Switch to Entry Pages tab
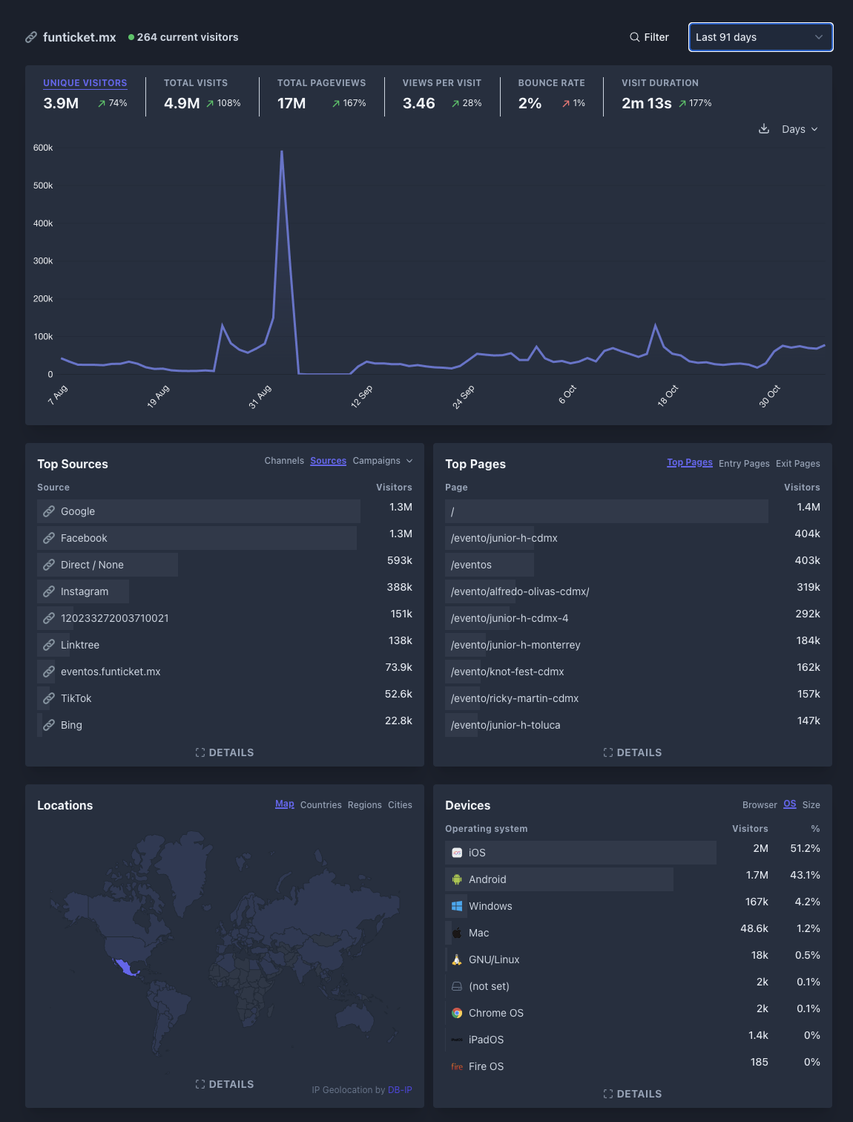This screenshot has height=1122, width=853. (744, 463)
